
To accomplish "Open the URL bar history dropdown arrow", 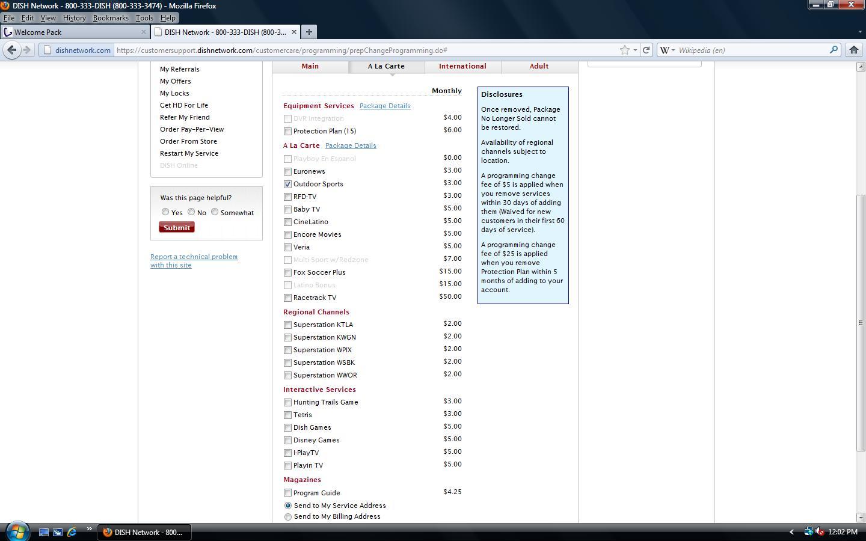I will click(635, 50).
